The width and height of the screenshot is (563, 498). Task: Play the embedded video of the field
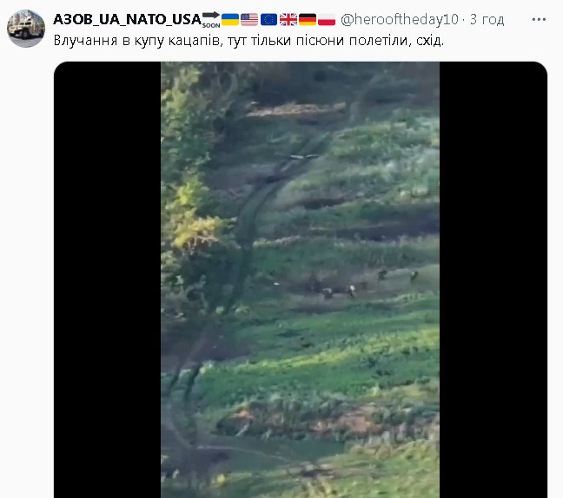tap(300, 279)
